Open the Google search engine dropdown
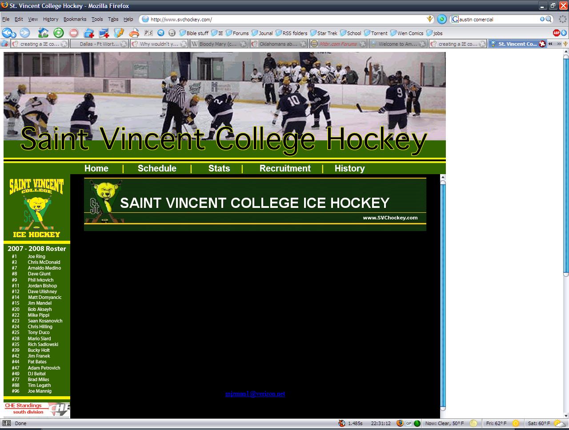The width and height of the screenshot is (569, 430). (x=455, y=19)
